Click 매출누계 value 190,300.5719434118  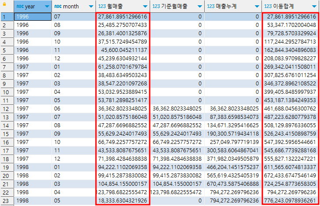coord(233,134)
